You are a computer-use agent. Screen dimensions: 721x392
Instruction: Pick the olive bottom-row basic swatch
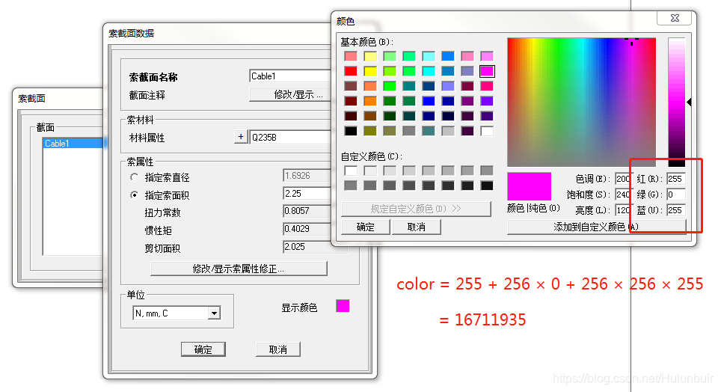[x=370, y=131]
